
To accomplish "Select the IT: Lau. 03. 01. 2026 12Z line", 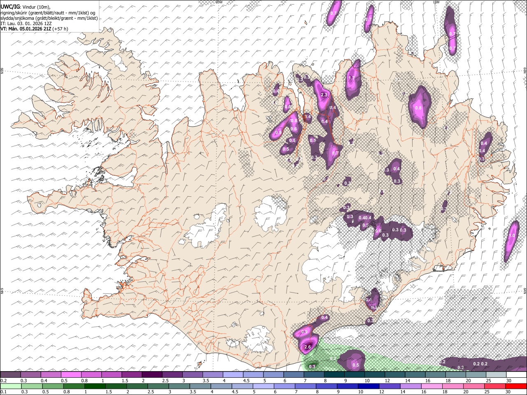I will coord(26,23).
